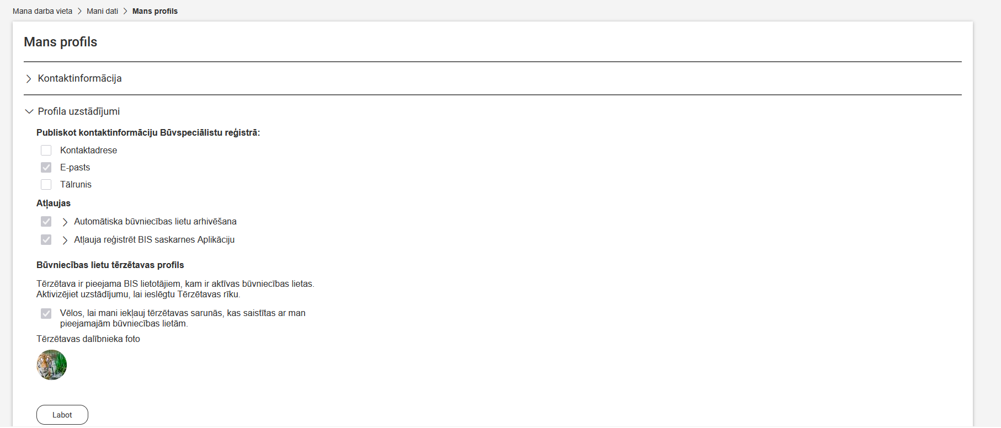1001x428 pixels.
Task: Click the Kontaktinformācija section title
Action: coord(79,78)
